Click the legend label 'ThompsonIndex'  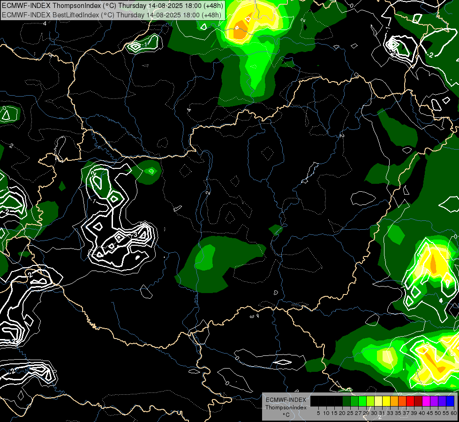(x=286, y=407)
